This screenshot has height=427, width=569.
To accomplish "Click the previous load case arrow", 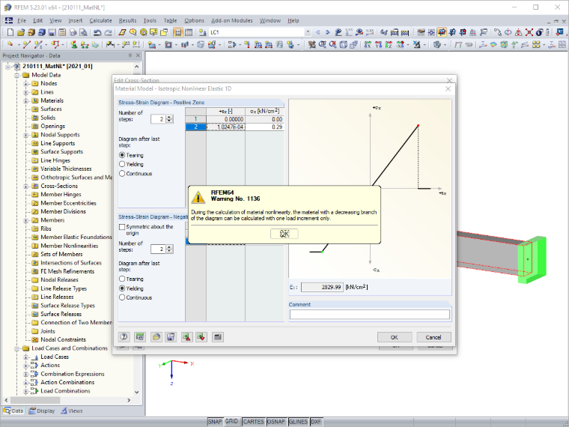I will (x=318, y=32).
